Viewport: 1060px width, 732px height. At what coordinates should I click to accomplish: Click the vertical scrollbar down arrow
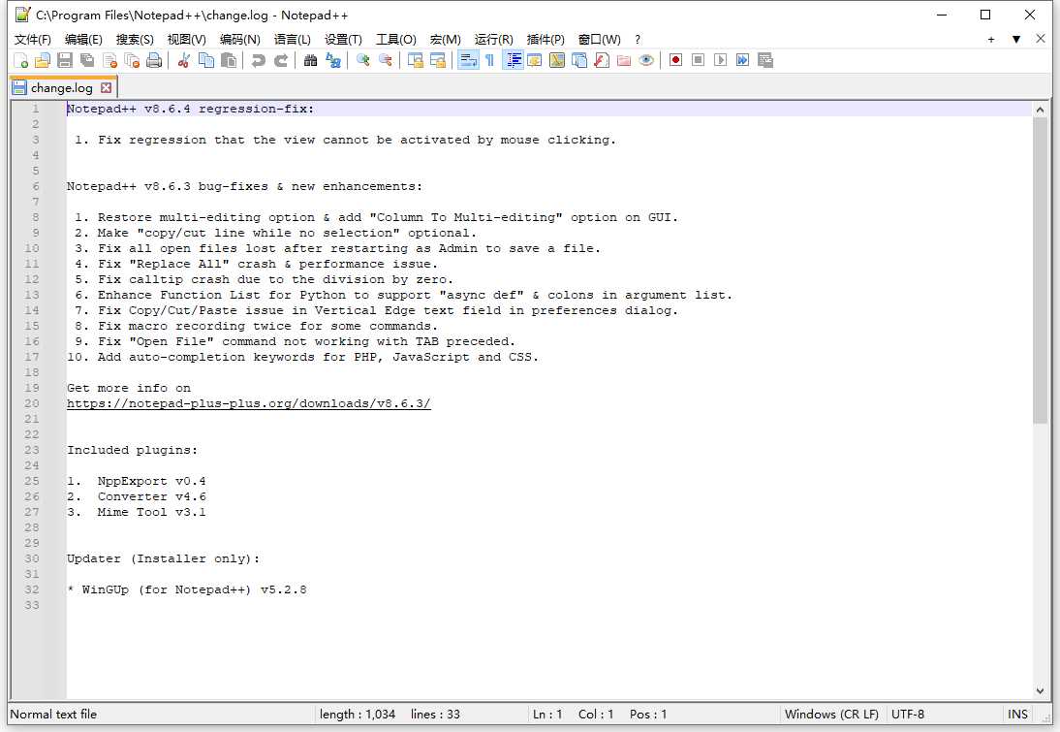click(x=1040, y=690)
